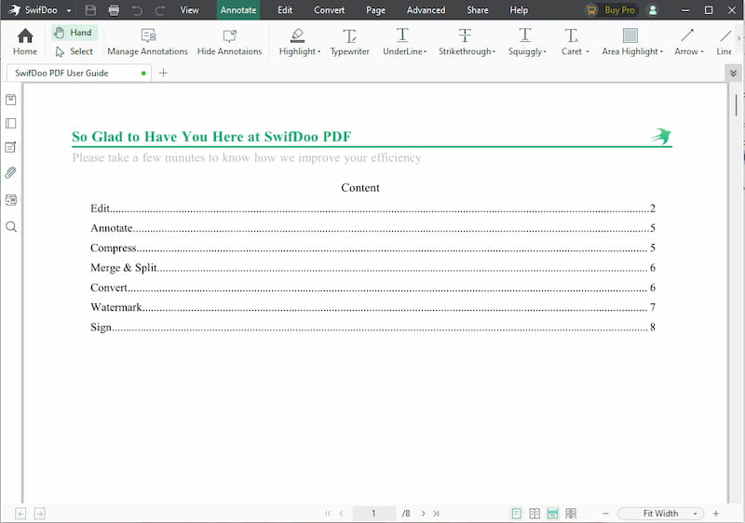Screen dimensions: 745x523
Task: Open the user account icon
Action: 653,10
